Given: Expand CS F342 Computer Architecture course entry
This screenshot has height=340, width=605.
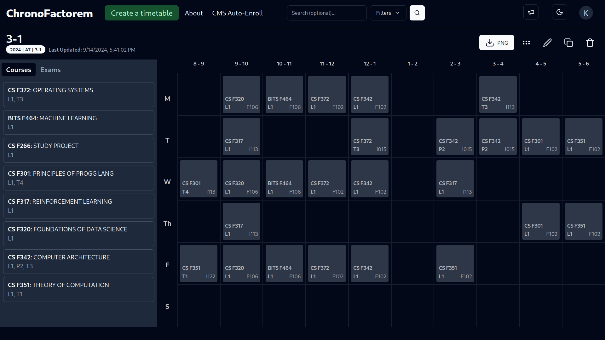Looking at the screenshot, I should point(79,261).
